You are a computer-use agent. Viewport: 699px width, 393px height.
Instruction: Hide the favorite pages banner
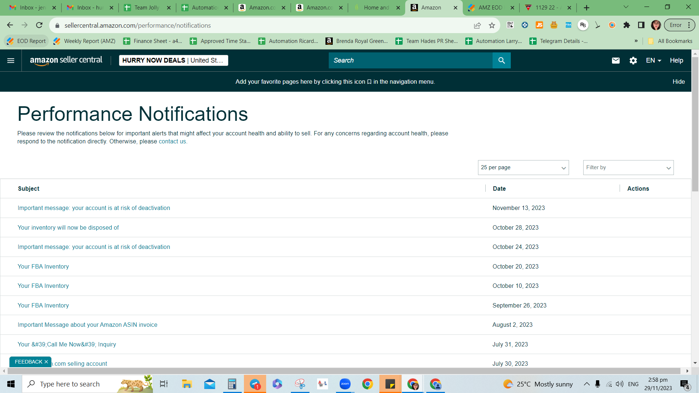pyautogui.click(x=679, y=82)
